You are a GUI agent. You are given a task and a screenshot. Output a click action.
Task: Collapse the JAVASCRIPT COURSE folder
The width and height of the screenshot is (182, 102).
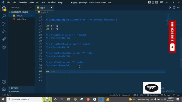coord(20,12)
